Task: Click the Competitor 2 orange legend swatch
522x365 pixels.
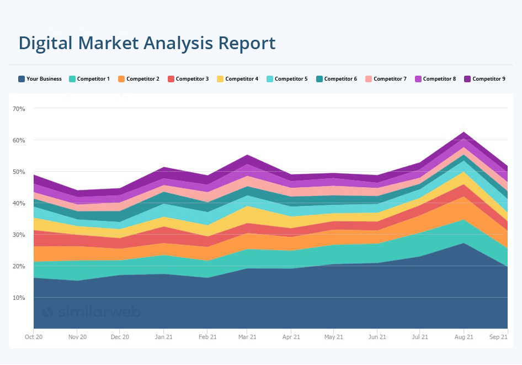Action: (121, 79)
